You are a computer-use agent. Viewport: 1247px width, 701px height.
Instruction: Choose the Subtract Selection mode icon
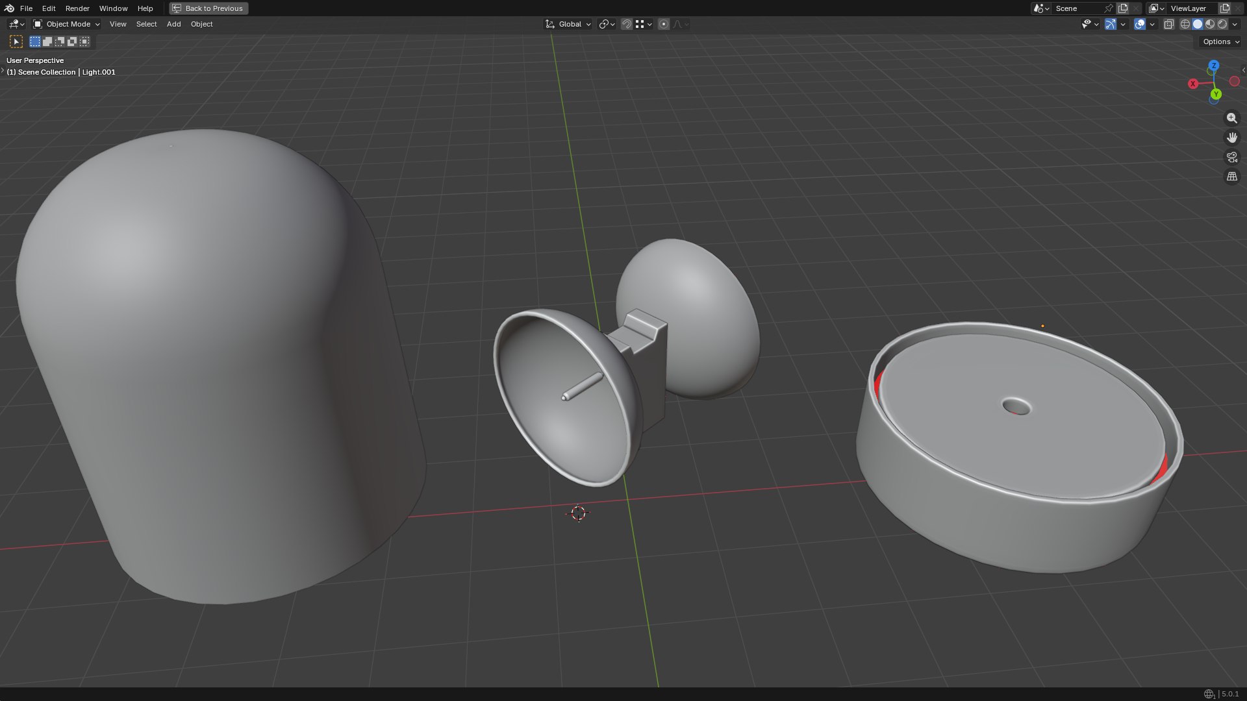(x=60, y=42)
